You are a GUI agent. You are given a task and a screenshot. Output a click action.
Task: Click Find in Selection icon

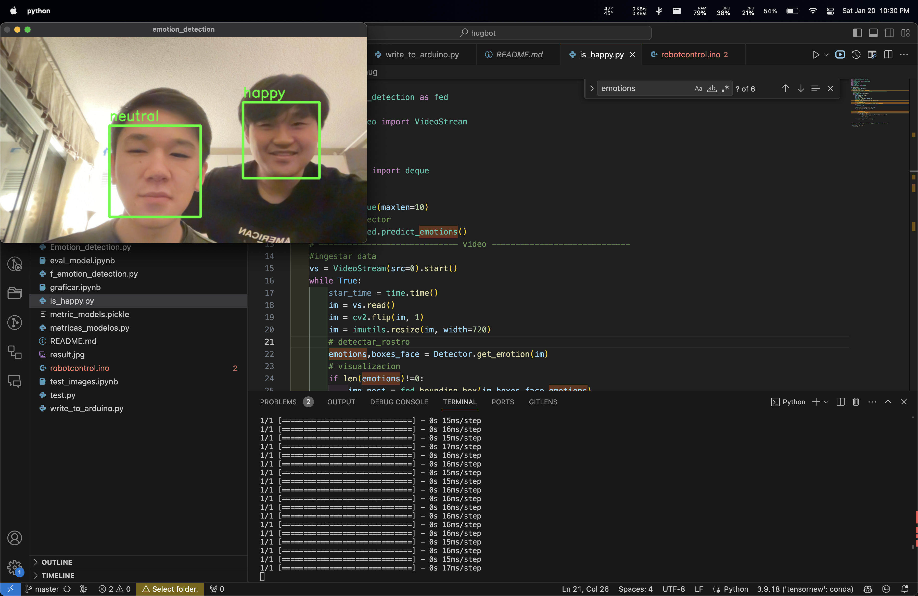click(x=815, y=88)
